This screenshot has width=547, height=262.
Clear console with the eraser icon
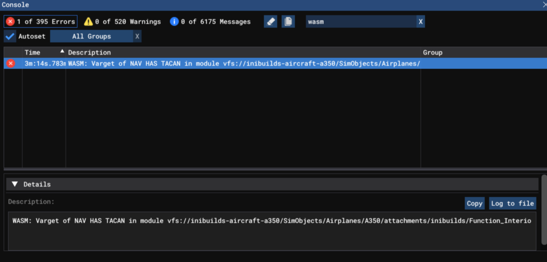click(x=270, y=22)
